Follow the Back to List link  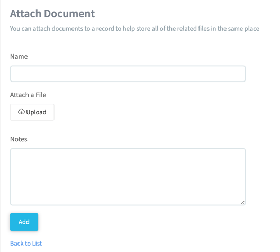pos(26,243)
